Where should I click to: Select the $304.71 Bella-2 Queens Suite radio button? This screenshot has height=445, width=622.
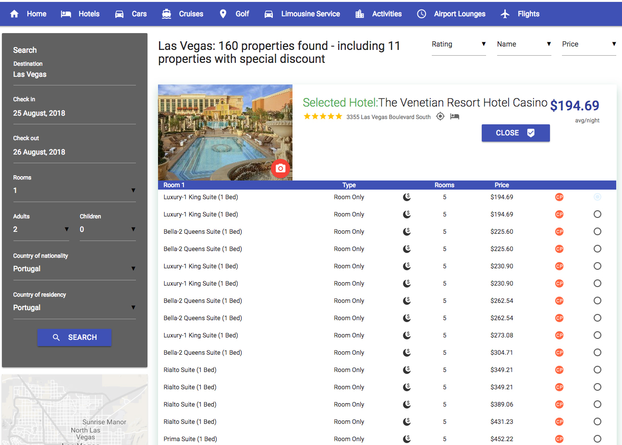tap(598, 352)
